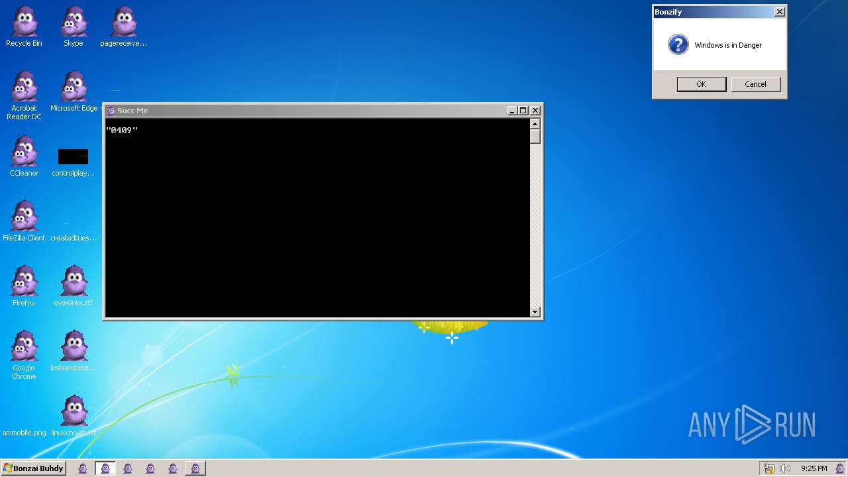This screenshot has height=477, width=848.
Task: Click the Bonzi taskbar icon beside Bonzai Buhdy button
Action: tap(83, 468)
